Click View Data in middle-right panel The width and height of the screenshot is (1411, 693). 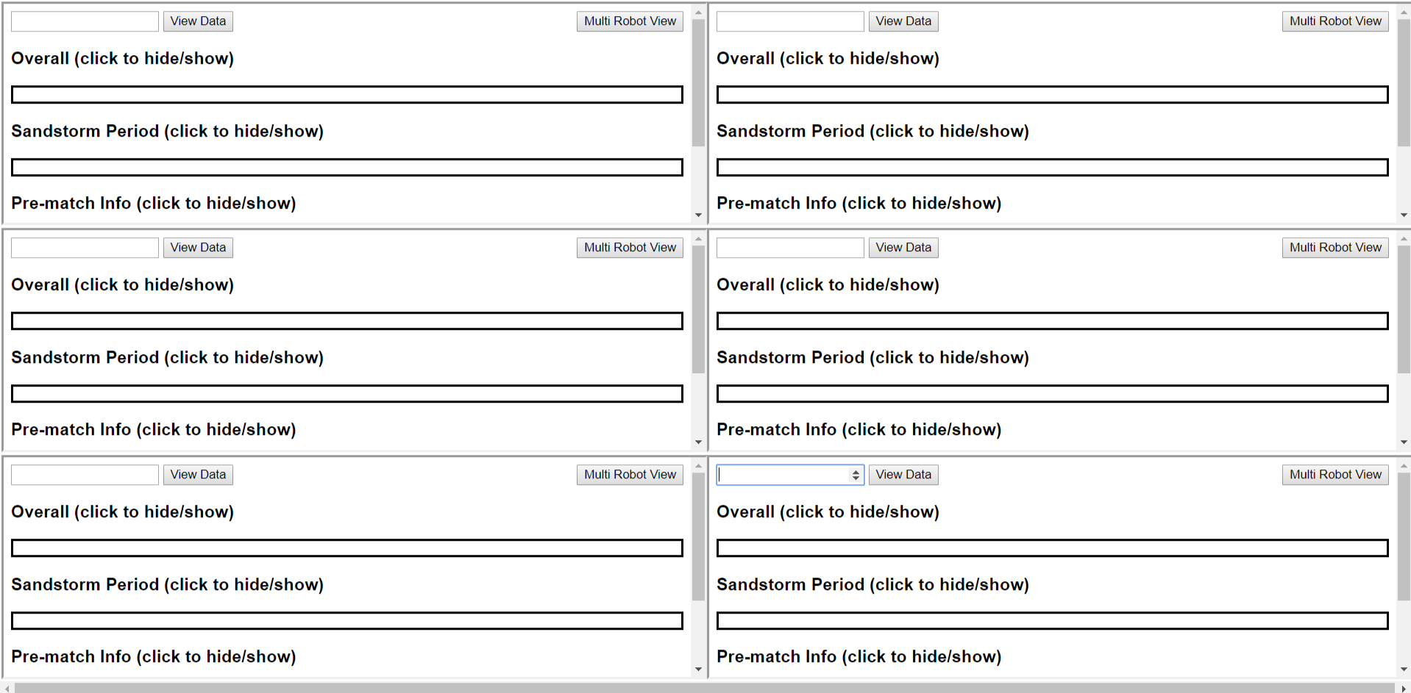click(x=903, y=248)
